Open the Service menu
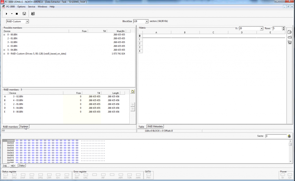295x181 pixels. [x=31, y=6]
